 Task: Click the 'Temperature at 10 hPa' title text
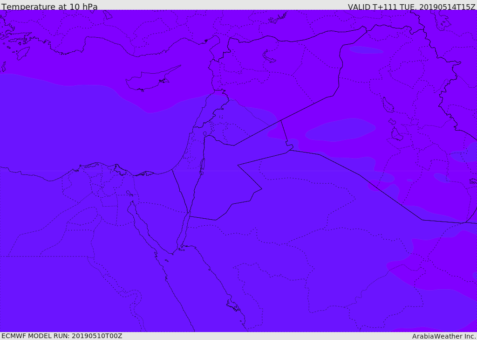click(49, 7)
